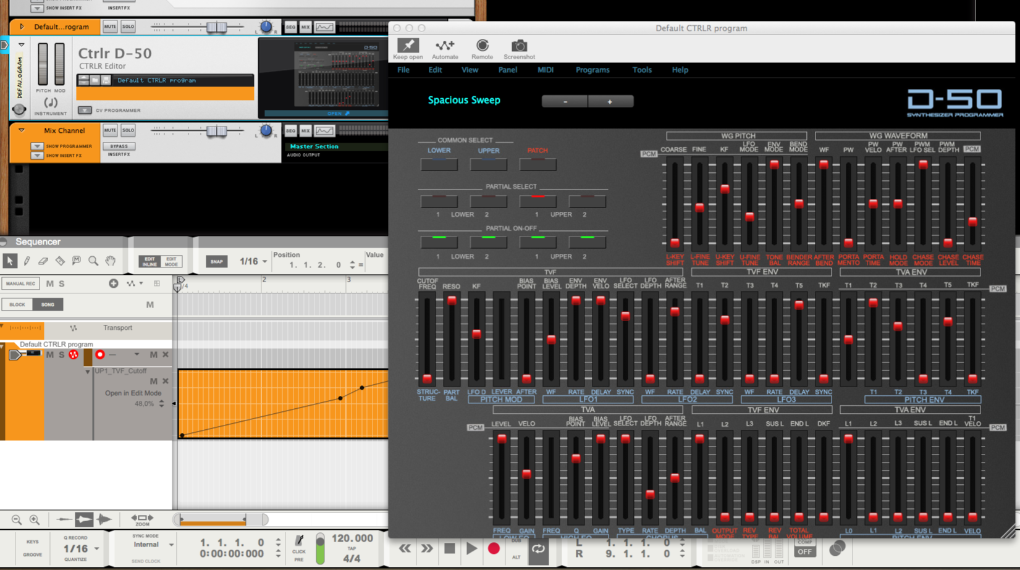1020x570 pixels.
Task: Toggle Manual Rec button
Action: tap(20, 283)
